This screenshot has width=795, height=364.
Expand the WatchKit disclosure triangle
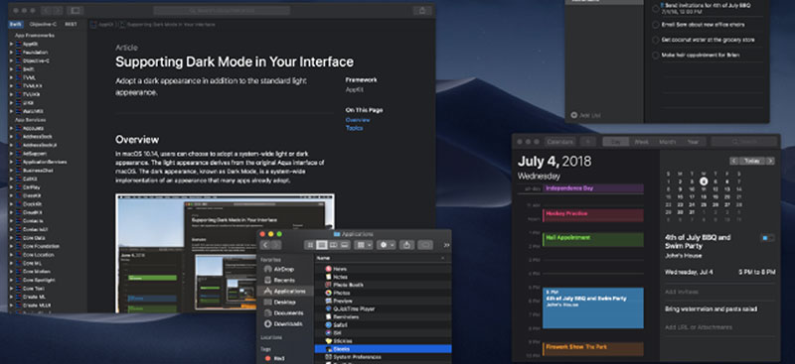tap(11, 111)
